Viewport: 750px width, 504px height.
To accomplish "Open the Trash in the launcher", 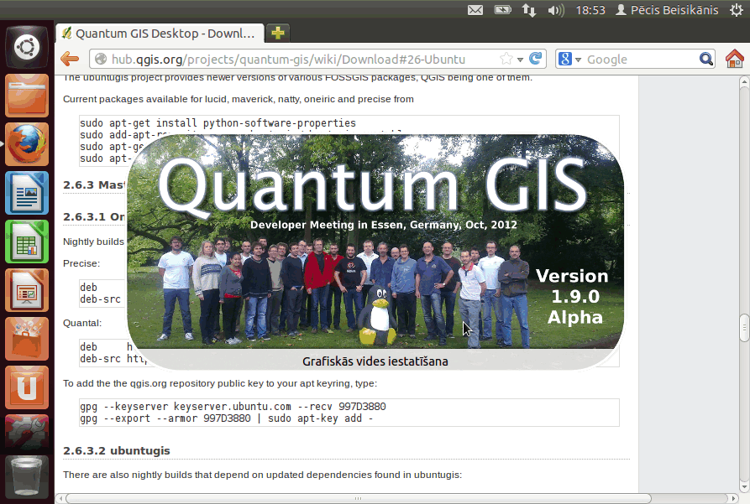I will tap(27, 476).
